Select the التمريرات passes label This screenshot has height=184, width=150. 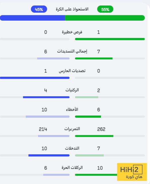(x=72, y=129)
